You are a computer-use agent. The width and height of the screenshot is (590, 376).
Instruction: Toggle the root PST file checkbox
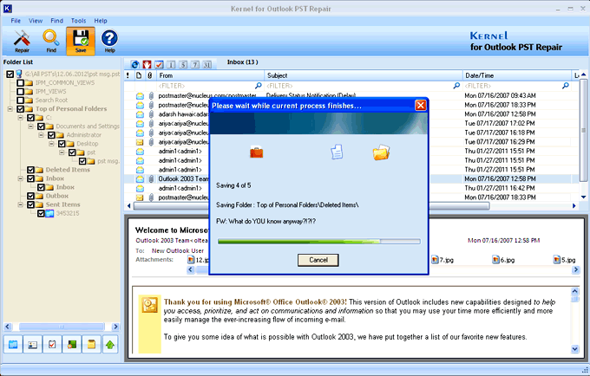pyautogui.click(x=10, y=74)
